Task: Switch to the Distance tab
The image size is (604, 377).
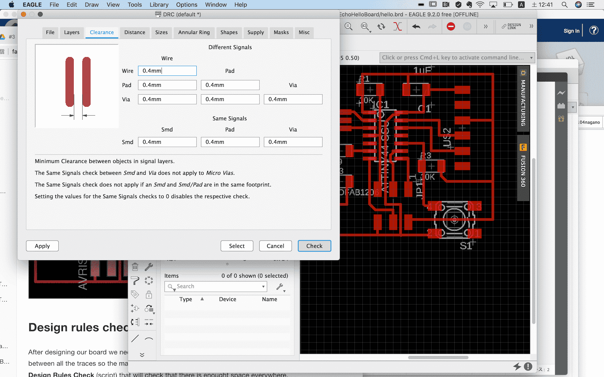Action: click(135, 32)
